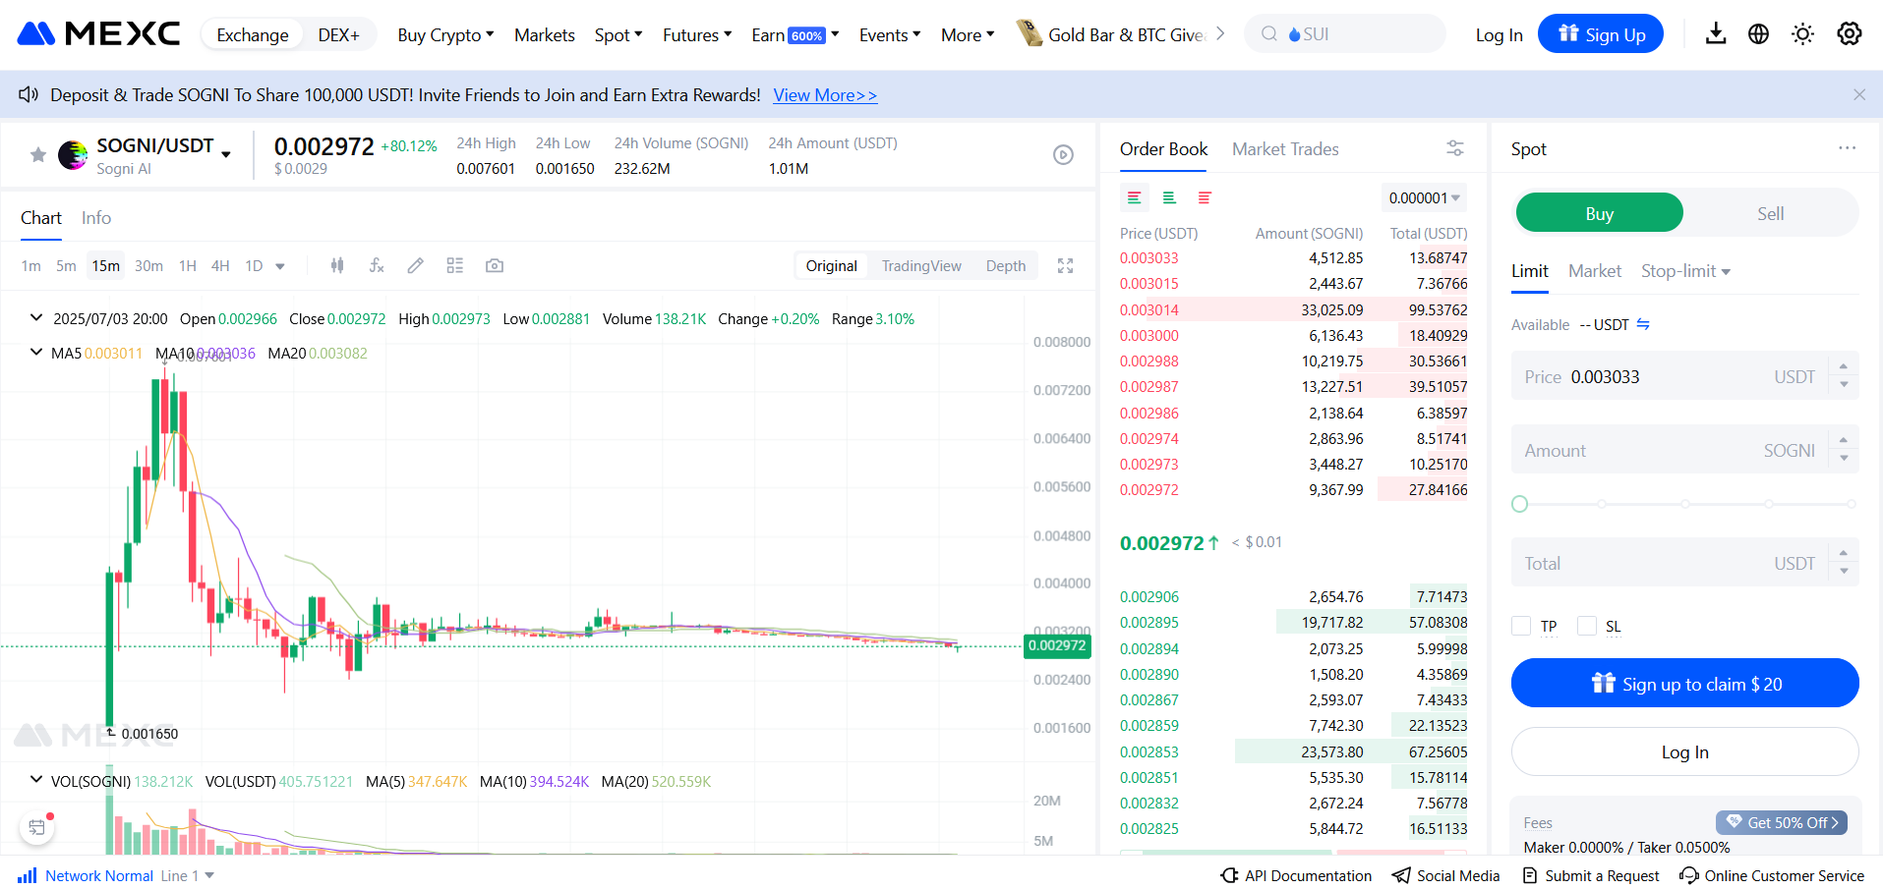This screenshot has height=889, width=1883.
Task: Select the pencil drawing tool icon
Action: pyautogui.click(x=416, y=265)
